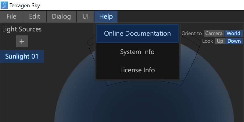This screenshot has height=122, width=244.
Task: Set Look direction to Up
Action: tap(220, 41)
